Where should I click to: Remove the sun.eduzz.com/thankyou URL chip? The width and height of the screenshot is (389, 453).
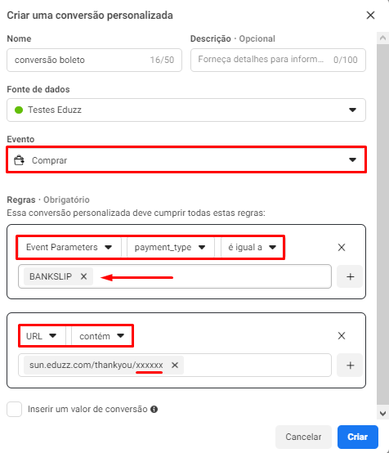(175, 366)
